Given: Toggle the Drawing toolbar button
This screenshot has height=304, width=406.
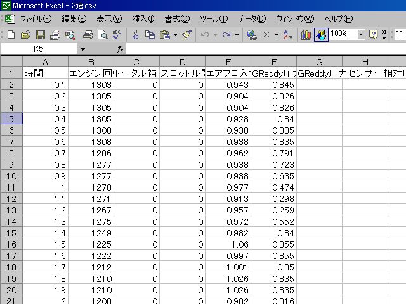Looking at the screenshot, I should [x=321, y=35].
